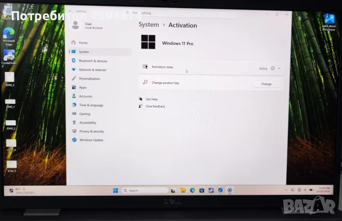This screenshot has width=342, height=221.
Task: Click the Active status check icon
Action: pos(273,68)
